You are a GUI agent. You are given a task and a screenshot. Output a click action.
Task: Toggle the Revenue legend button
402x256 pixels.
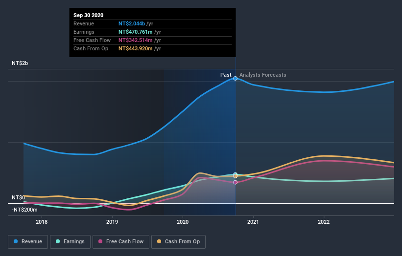(28, 242)
